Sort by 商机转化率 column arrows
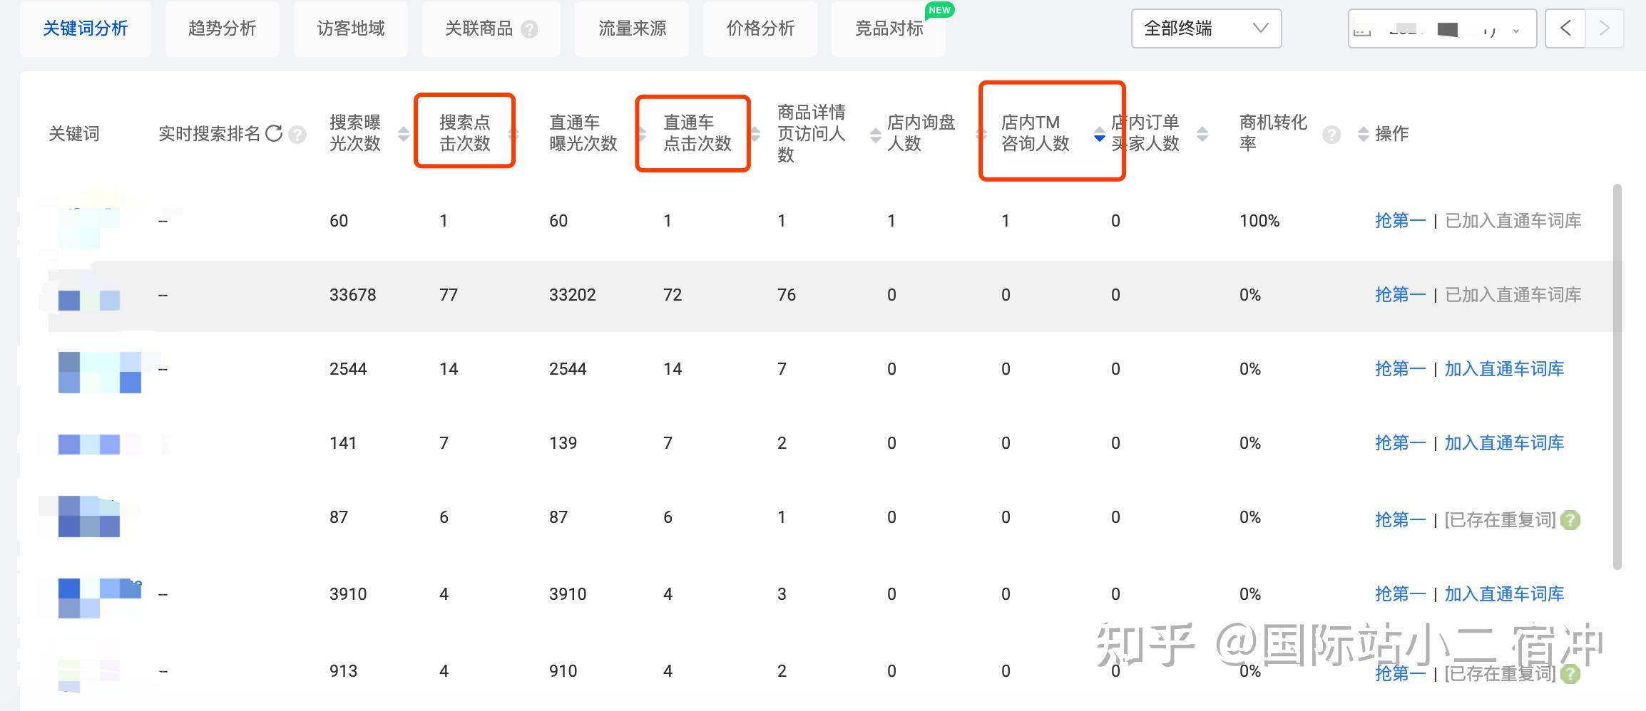The image size is (1646, 711). coord(1364,134)
